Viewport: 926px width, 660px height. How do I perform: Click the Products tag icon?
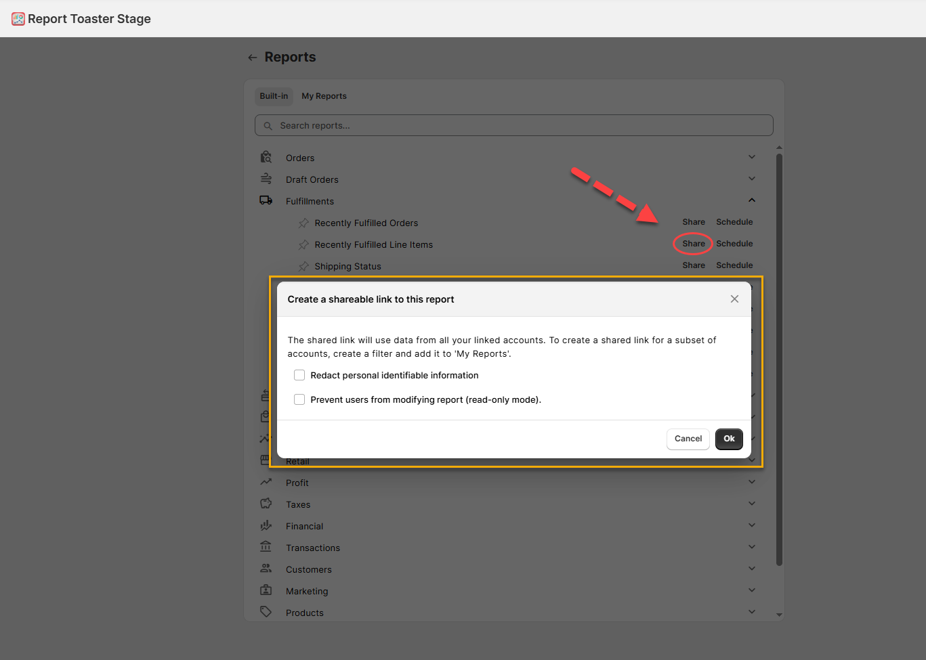(x=266, y=612)
